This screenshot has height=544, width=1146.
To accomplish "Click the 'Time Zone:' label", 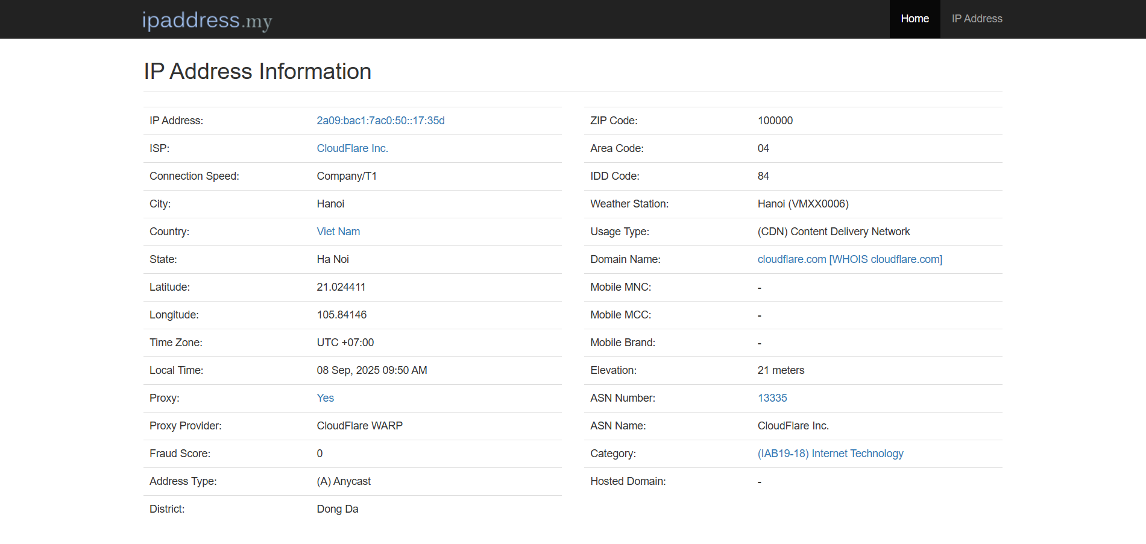I will [176, 343].
